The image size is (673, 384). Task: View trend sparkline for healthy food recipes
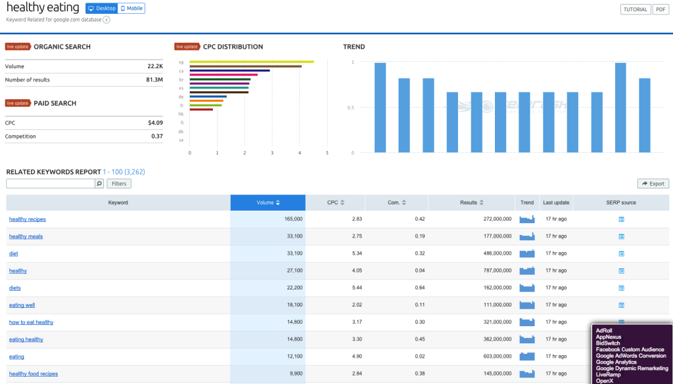point(527,373)
